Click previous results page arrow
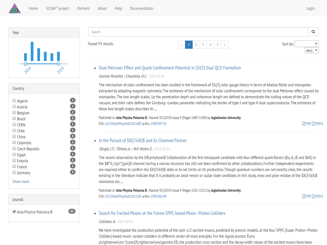 (181, 45)
